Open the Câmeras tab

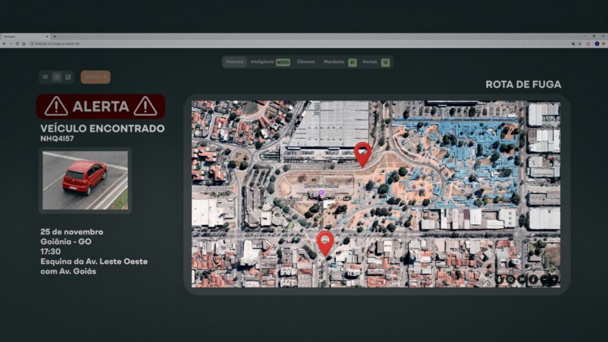[x=305, y=61]
